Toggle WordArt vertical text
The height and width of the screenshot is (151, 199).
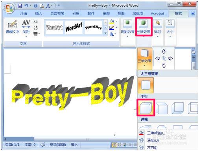[35, 28]
